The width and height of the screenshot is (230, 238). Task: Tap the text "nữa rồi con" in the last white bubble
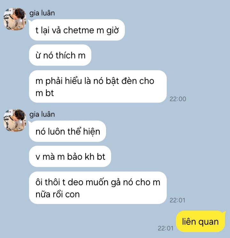(x=57, y=194)
